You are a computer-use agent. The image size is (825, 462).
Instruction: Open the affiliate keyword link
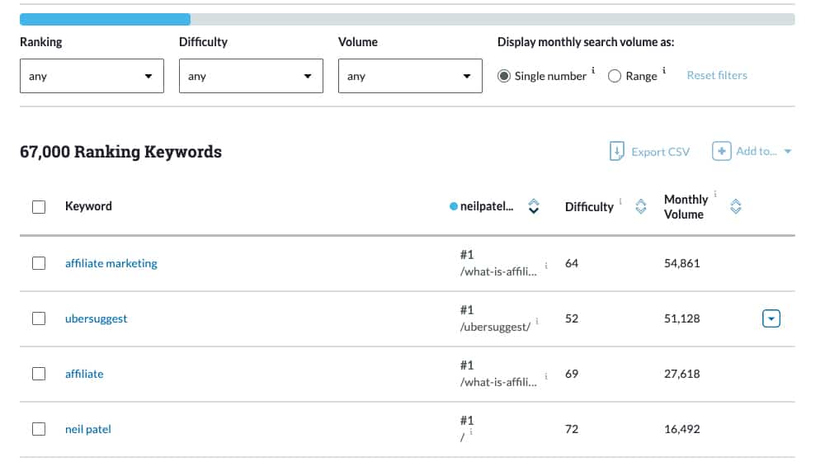click(x=84, y=374)
